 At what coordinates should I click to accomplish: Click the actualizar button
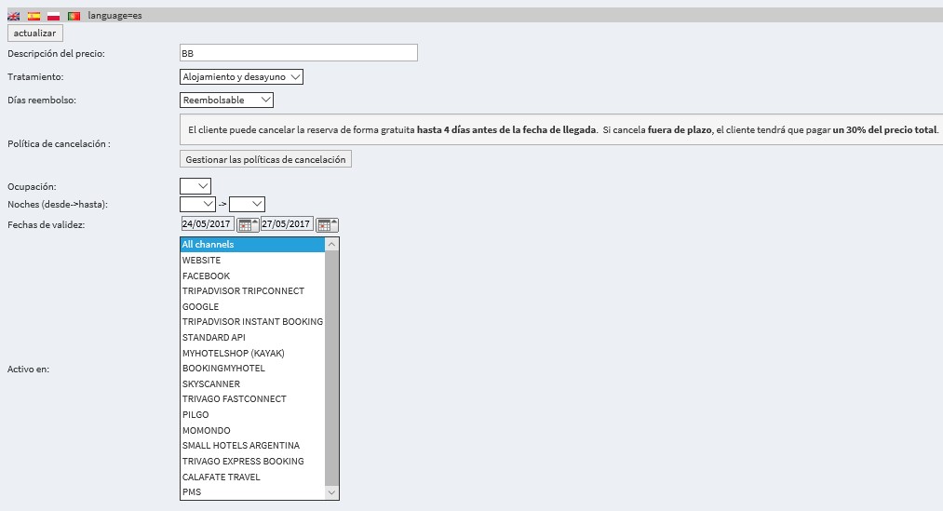(34, 34)
